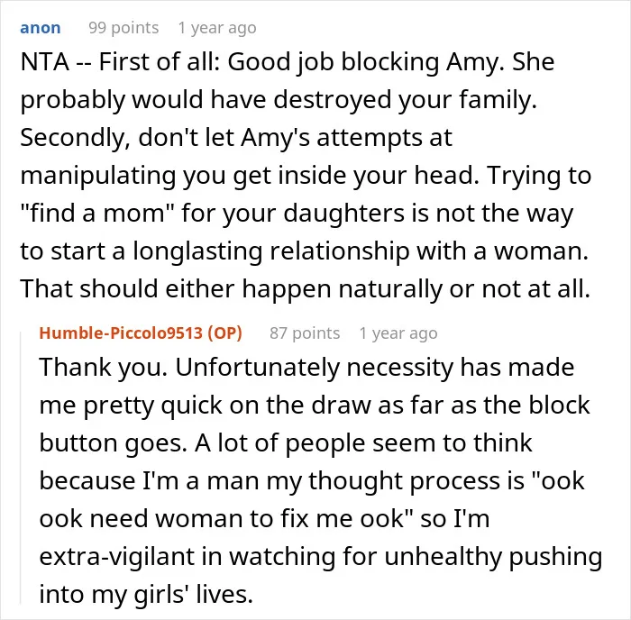Click the phrase "not at all."
The image size is (631, 620).
click(536, 288)
